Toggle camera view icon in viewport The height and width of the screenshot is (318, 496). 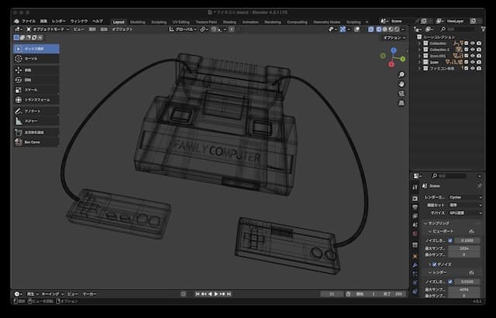point(401,94)
